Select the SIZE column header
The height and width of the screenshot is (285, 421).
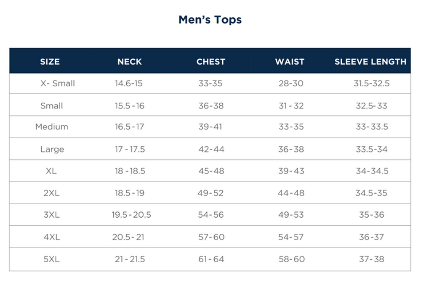50,62
